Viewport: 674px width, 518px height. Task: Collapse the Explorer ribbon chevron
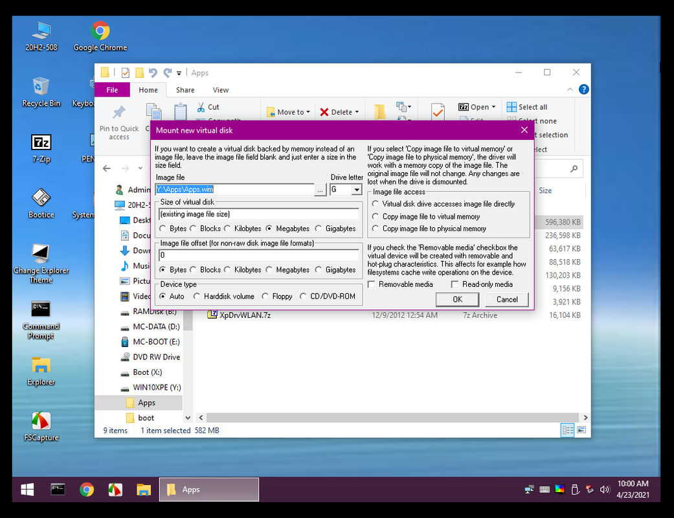click(x=570, y=89)
